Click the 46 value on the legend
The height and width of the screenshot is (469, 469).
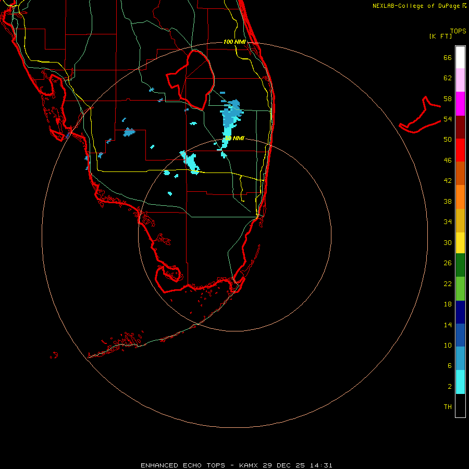448,161
